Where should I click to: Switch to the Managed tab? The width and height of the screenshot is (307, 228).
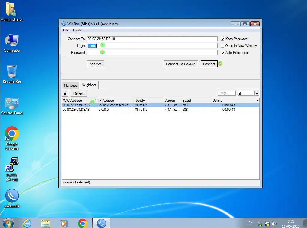coord(71,86)
